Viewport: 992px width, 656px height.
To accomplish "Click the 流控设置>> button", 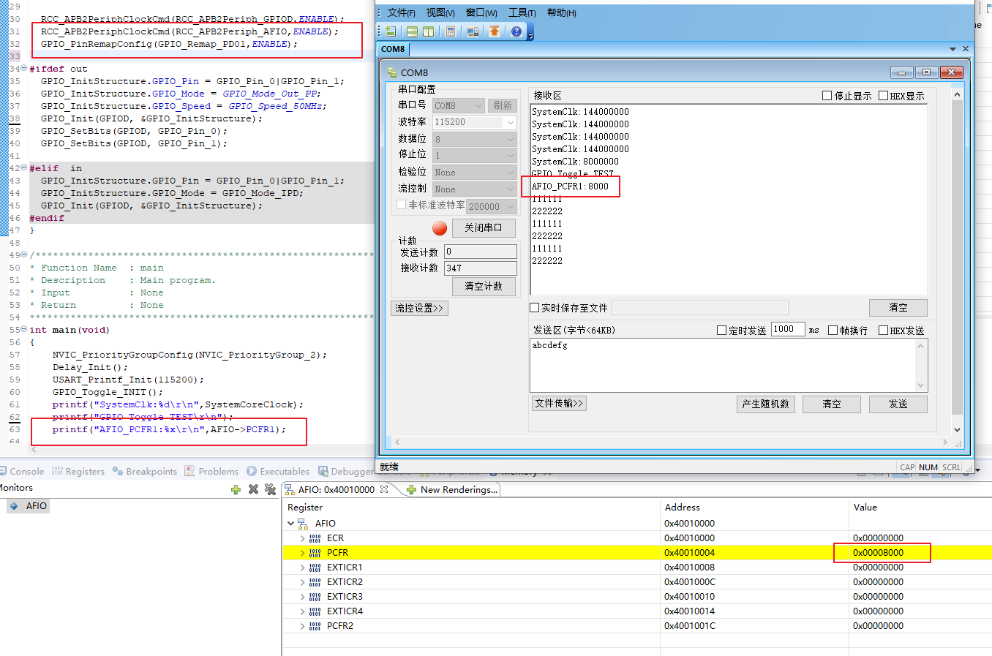I will point(419,308).
